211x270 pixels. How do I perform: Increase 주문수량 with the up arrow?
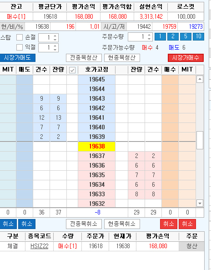(149, 35)
